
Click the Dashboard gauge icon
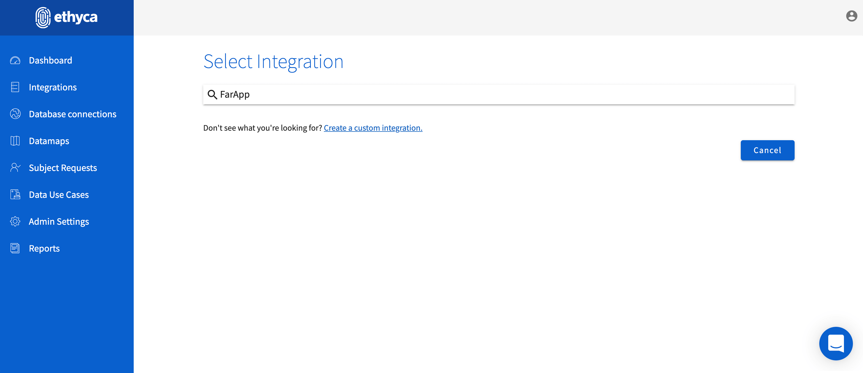(15, 60)
